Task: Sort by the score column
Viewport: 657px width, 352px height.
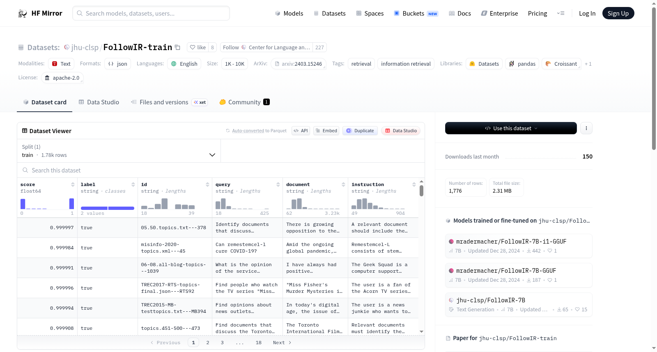Action: (x=73, y=184)
